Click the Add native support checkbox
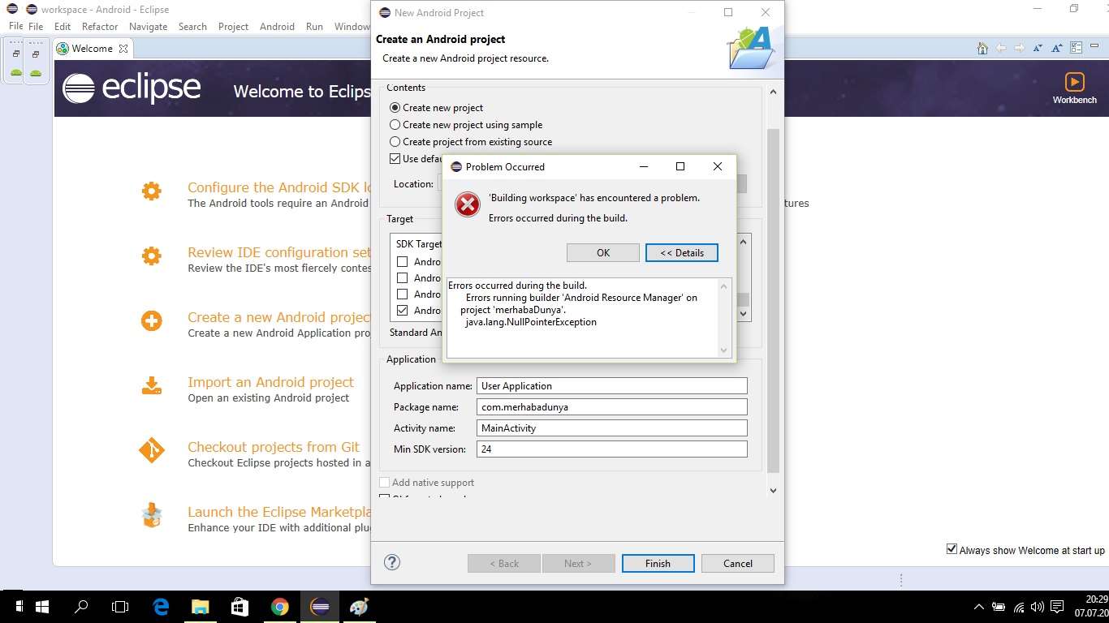 coord(385,483)
